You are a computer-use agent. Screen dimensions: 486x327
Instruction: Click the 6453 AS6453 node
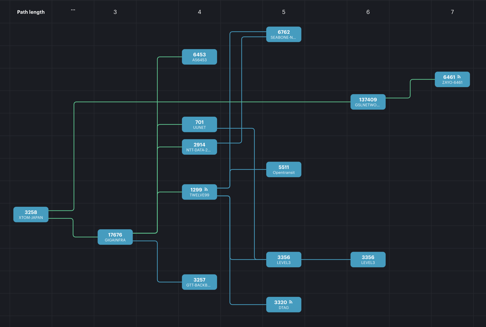(199, 57)
